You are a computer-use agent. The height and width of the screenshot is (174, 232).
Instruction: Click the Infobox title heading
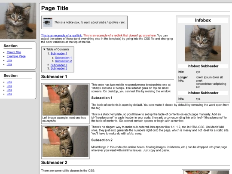pyautogui.click(x=203, y=20)
